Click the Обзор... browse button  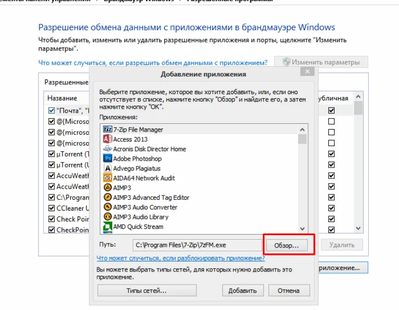(x=287, y=246)
